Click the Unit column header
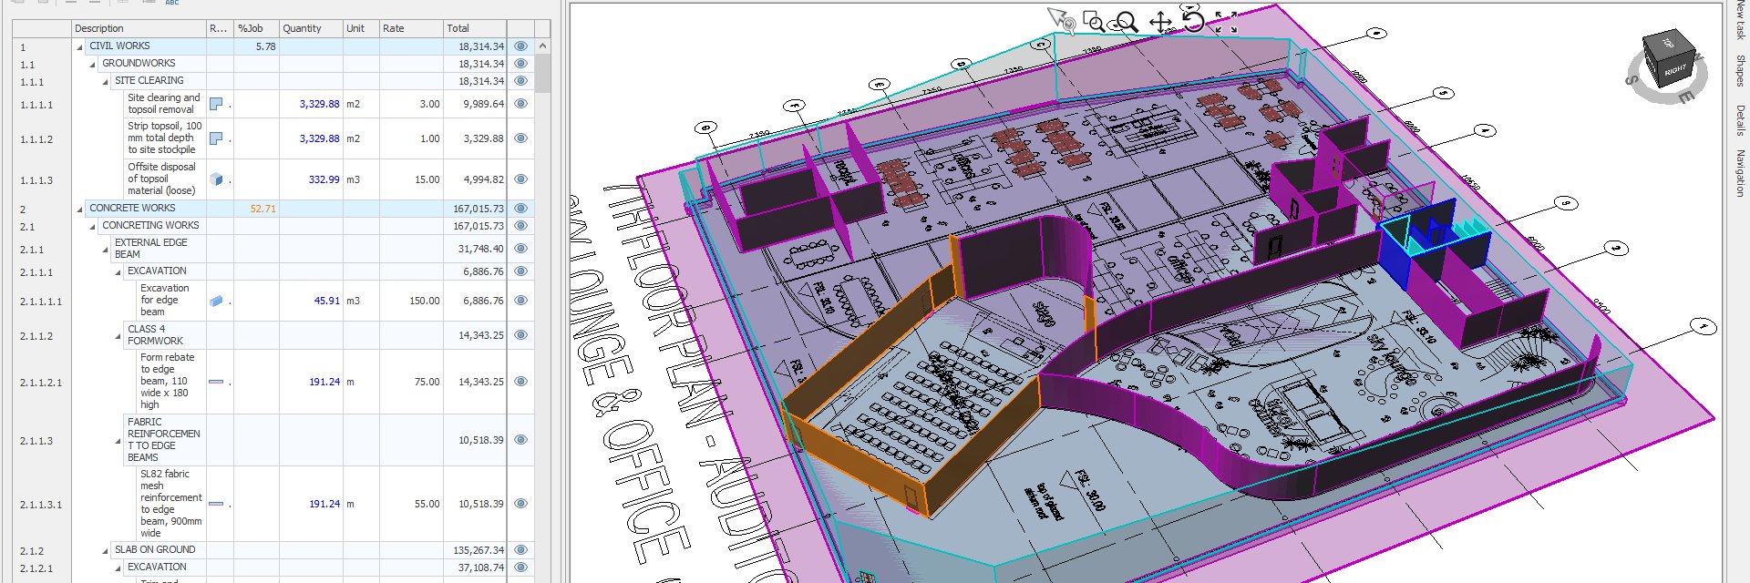Viewport: 1750px width, 583px height. (x=361, y=28)
